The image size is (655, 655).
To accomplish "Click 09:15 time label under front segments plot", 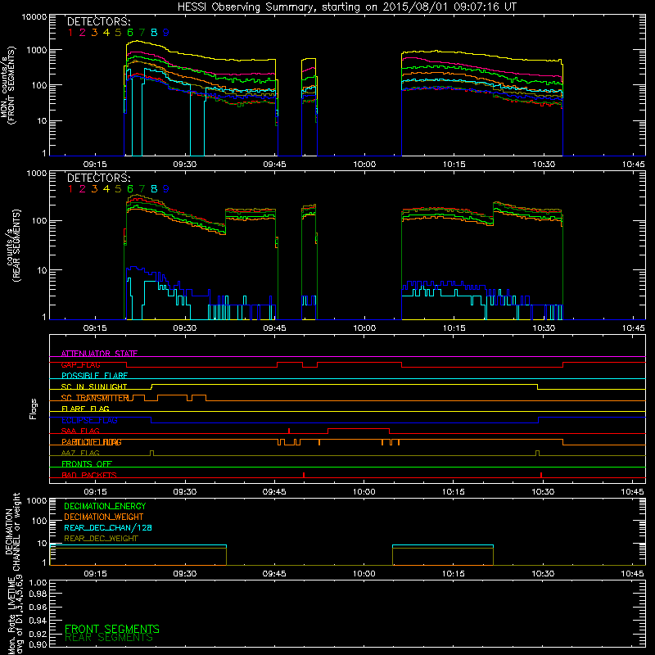I will coord(95,165).
